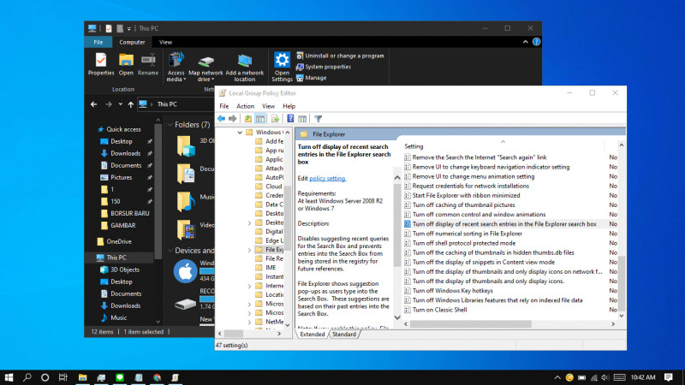685x385 pixels.
Task: Click the Back arrow in This PC window
Action: (94, 104)
